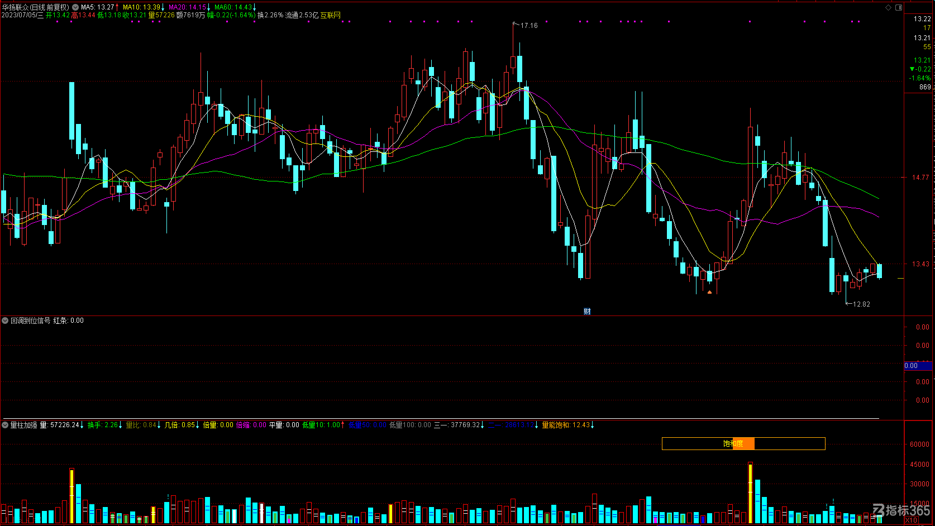Click the 饱和度 saturation bar

click(743, 443)
